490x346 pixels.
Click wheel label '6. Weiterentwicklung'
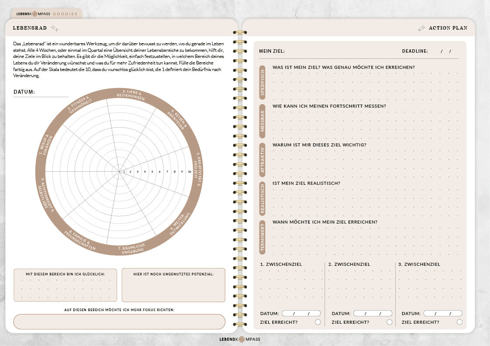[179, 224]
